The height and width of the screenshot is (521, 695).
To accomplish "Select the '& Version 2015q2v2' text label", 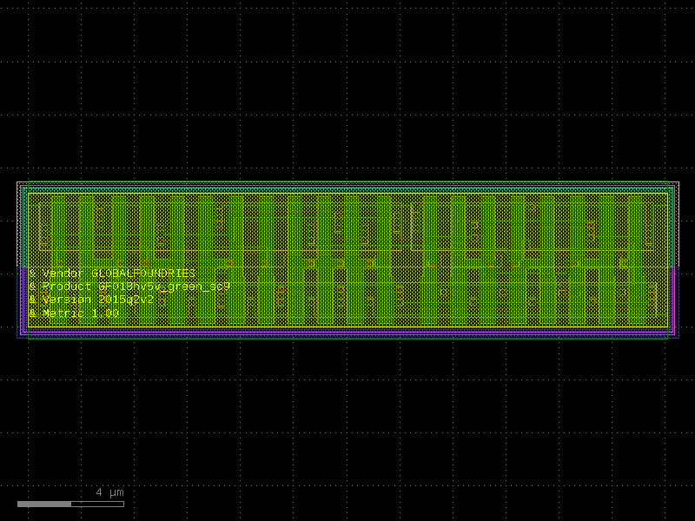I will click(92, 300).
